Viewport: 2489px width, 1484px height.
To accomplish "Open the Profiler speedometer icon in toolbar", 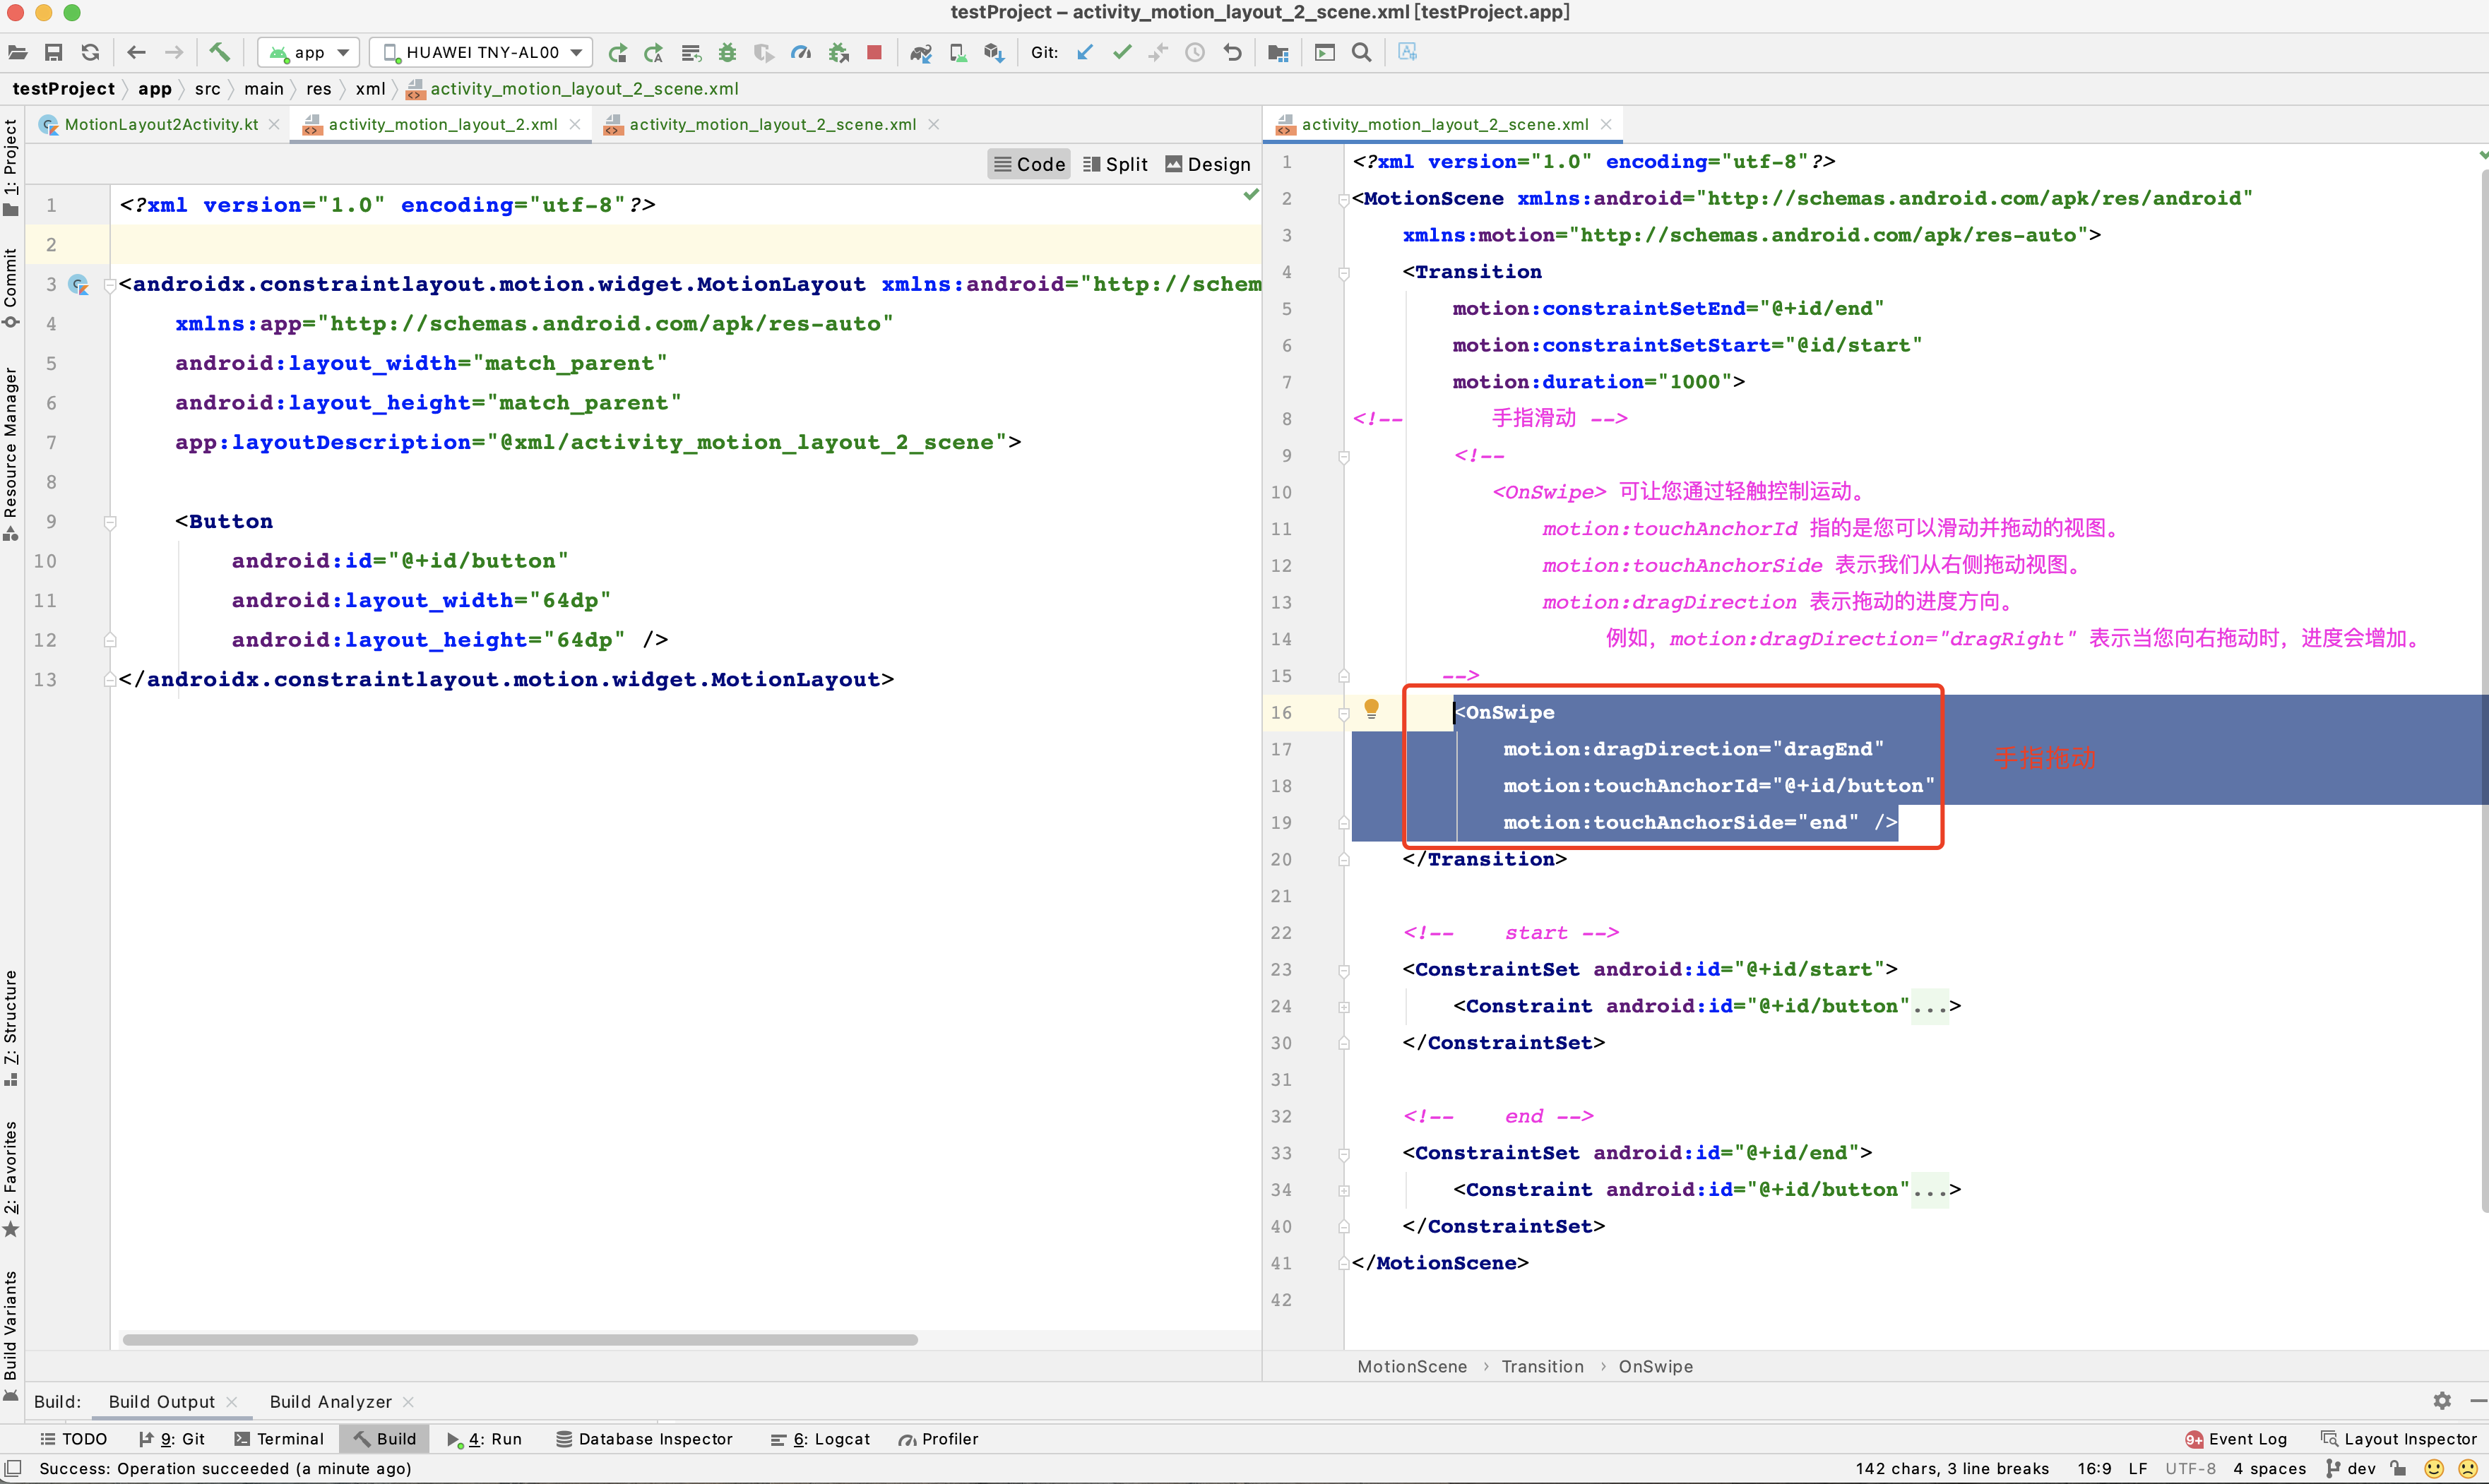I will coord(800,52).
